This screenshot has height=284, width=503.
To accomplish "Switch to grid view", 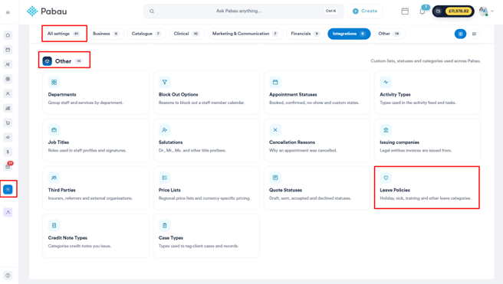I will tap(460, 34).
